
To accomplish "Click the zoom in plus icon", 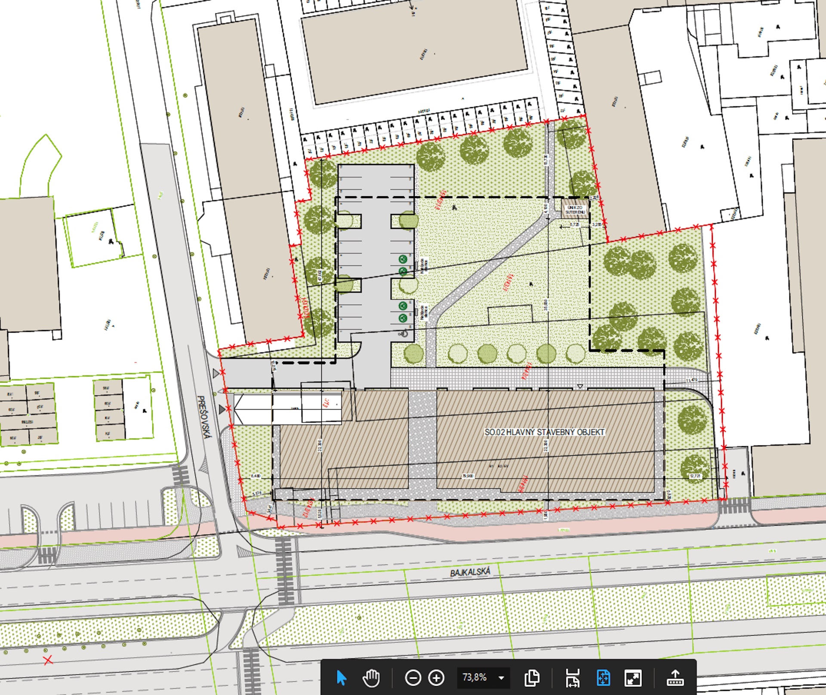I will 436,678.
